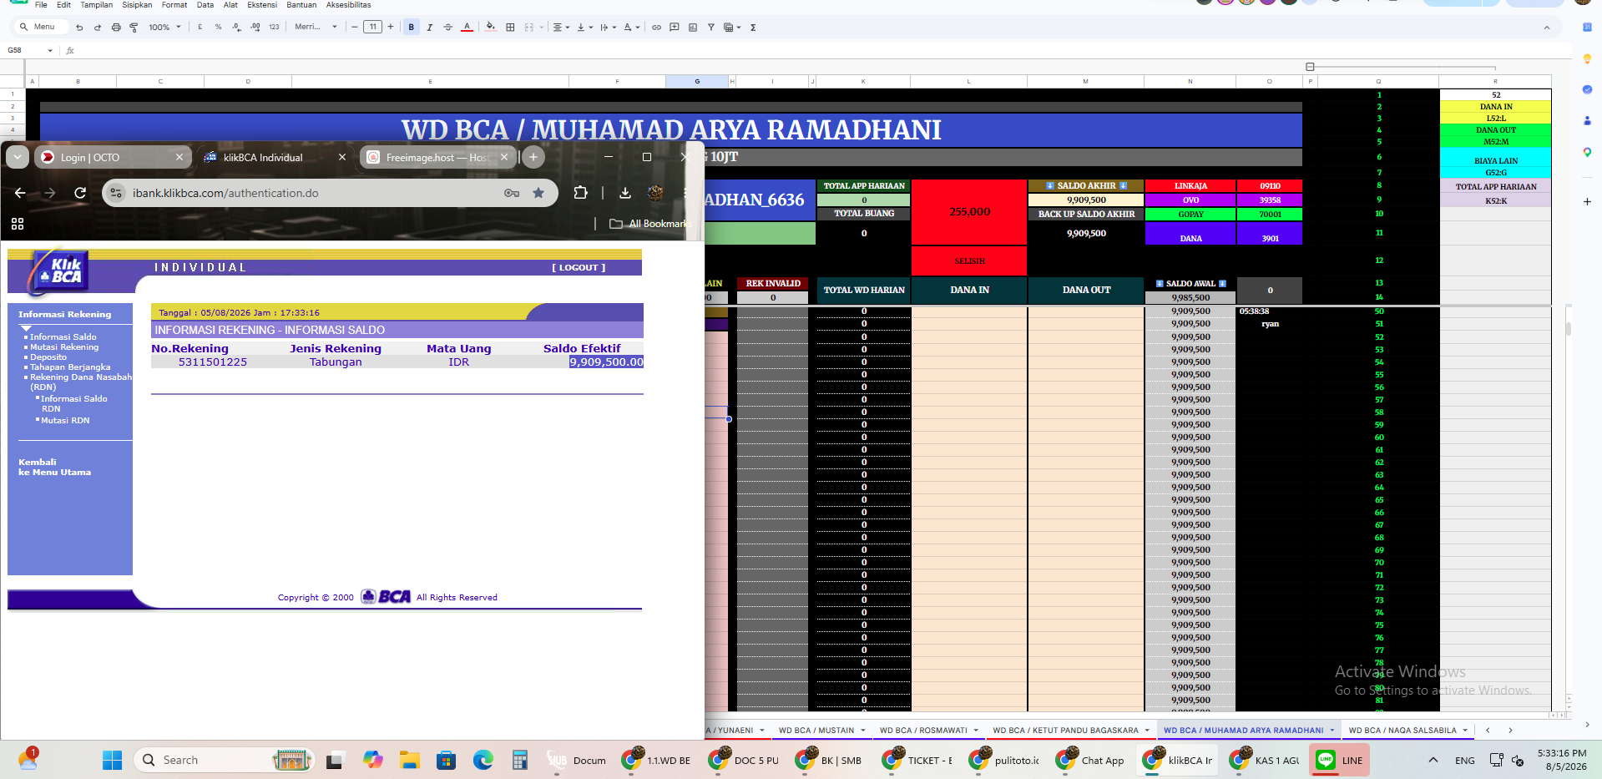Screen dimensions: 1602x779
Task: Toggle bold formatting in Sheets
Action: pyautogui.click(x=412, y=28)
